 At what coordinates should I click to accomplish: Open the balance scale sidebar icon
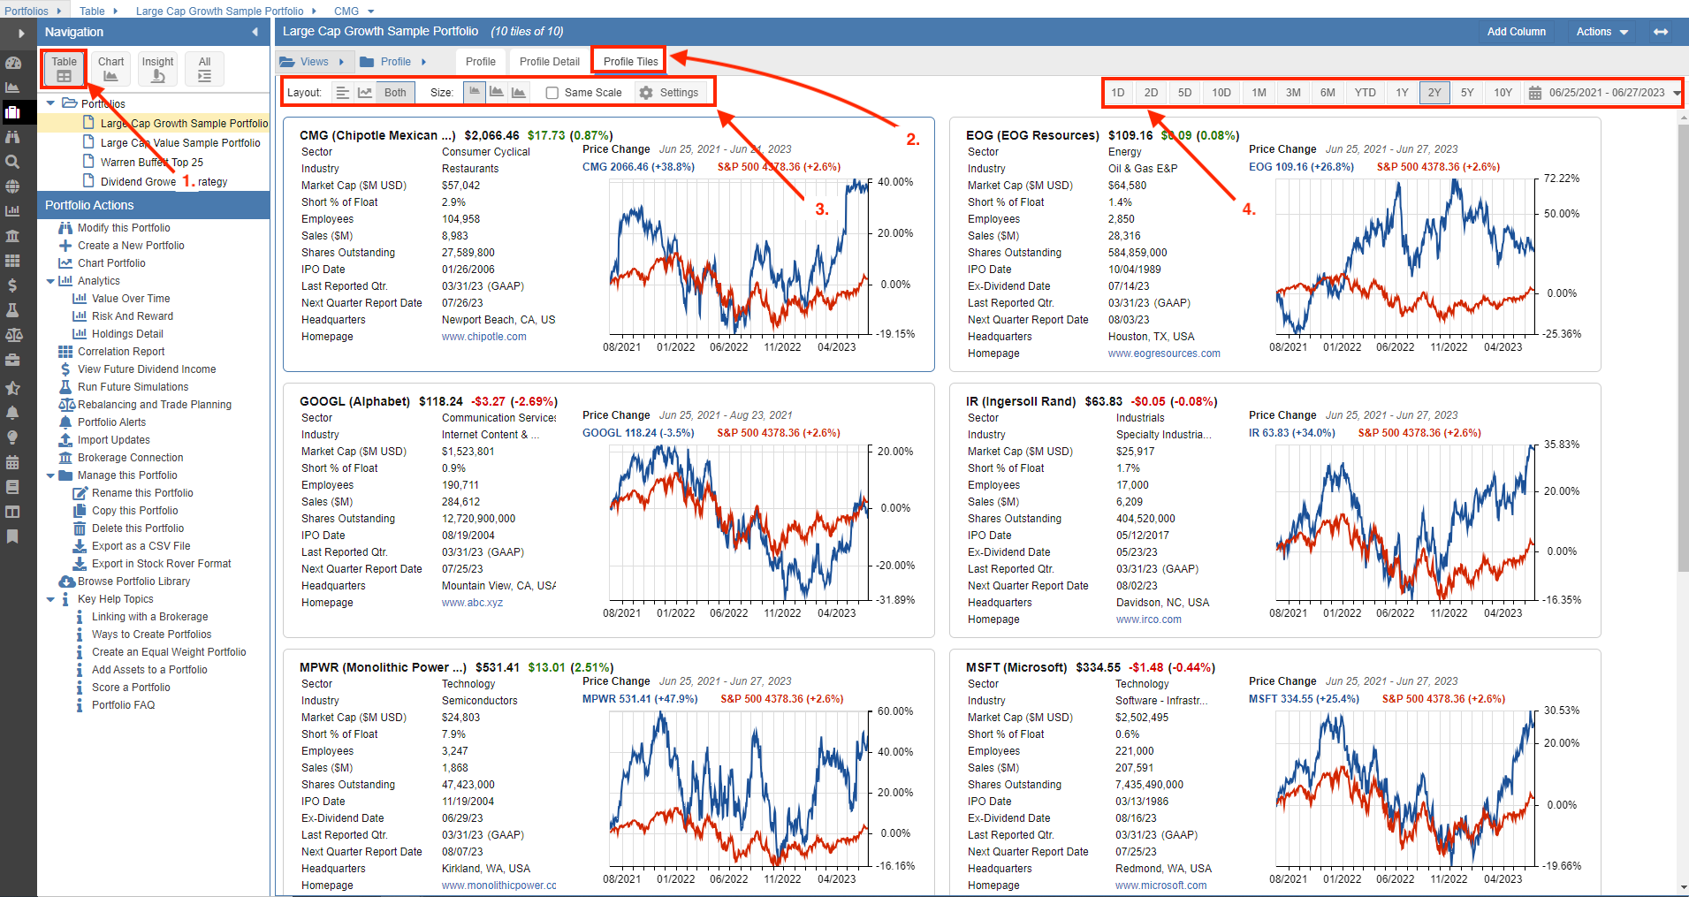click(x=12, y=335)
